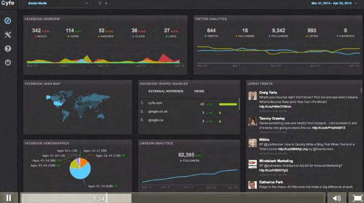Select the google.co.uk referrer row
Image resolution: width=364 pixels, height=203 pixels.
coord(189,112)
